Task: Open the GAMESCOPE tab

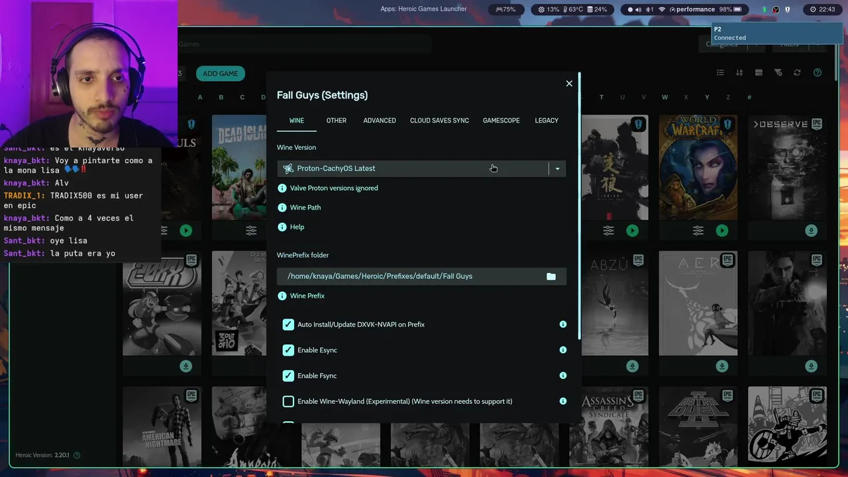Action: point(501,121)
